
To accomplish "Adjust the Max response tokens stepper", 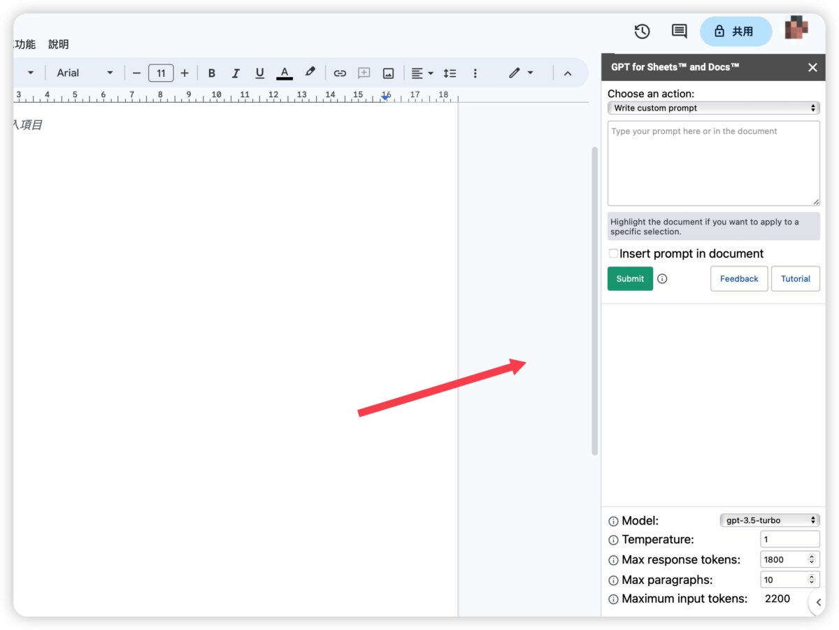I will click(x=812, y=559).
